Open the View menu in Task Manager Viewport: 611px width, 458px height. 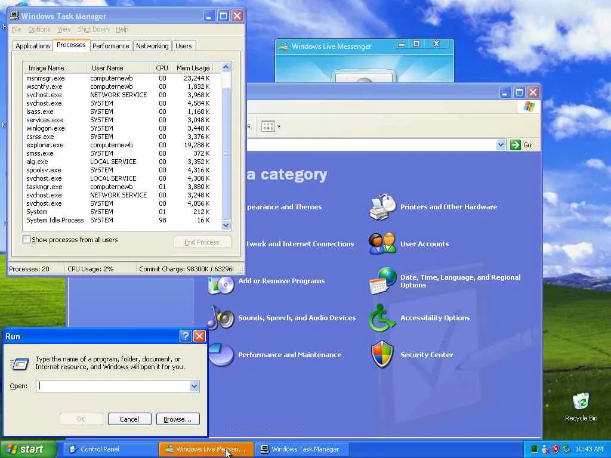64,29
